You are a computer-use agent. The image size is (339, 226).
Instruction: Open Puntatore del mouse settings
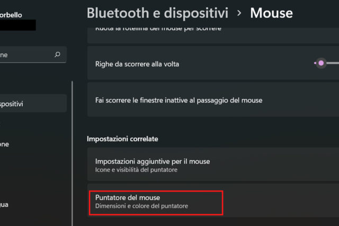127,198
